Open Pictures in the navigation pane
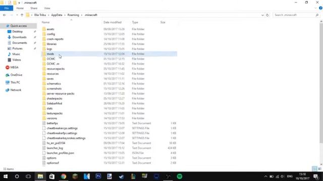323x181 pixels. point(17,48)
